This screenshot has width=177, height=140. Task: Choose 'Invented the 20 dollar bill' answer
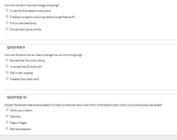tap(7, 66)
